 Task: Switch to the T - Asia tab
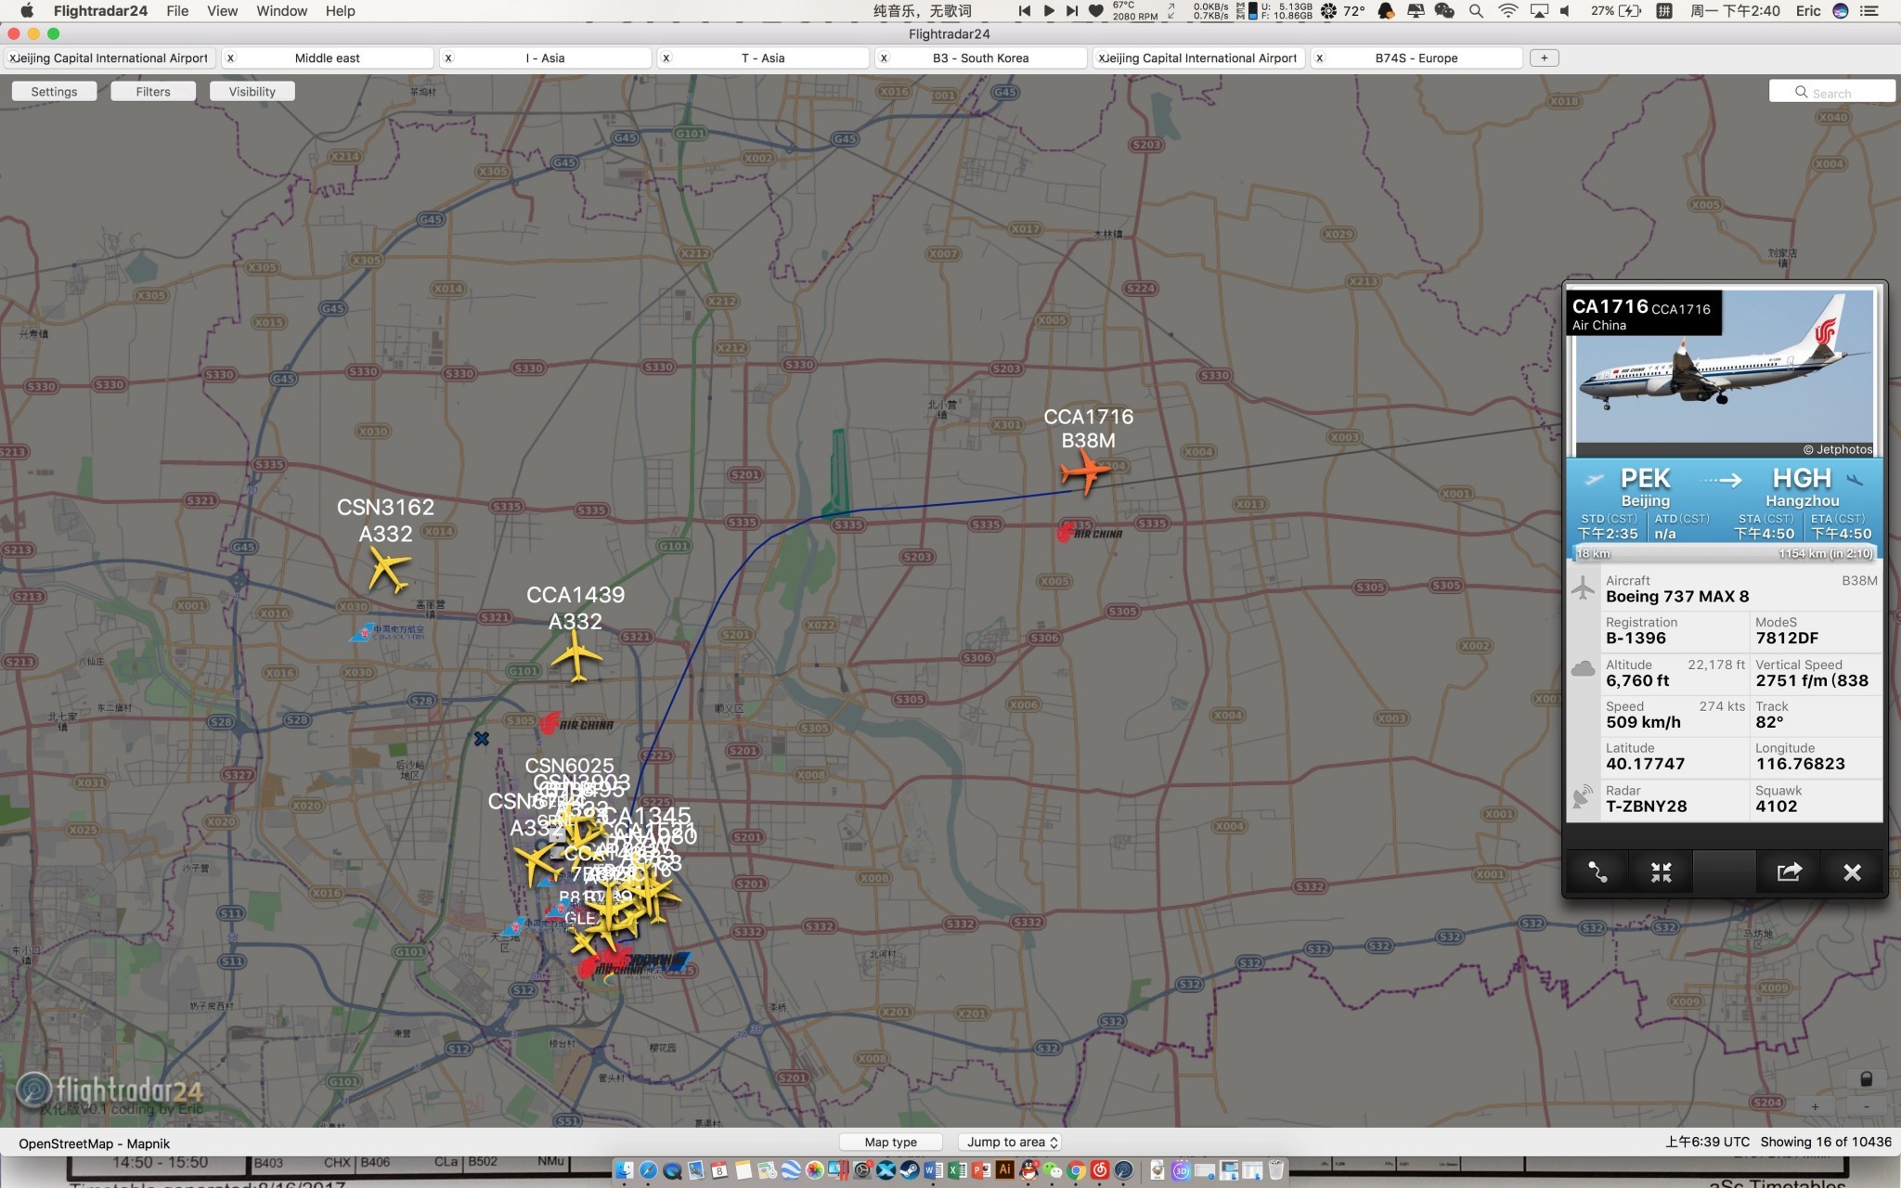point(763,58)
